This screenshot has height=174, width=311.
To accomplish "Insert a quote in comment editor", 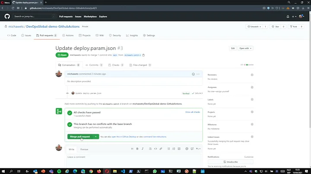I will pos(150,149).
